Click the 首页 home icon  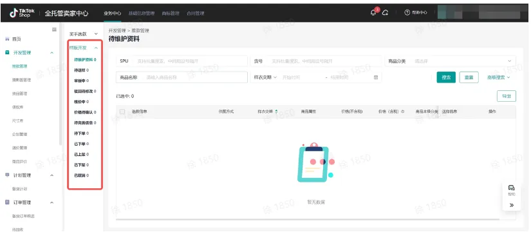click(7, 39)
